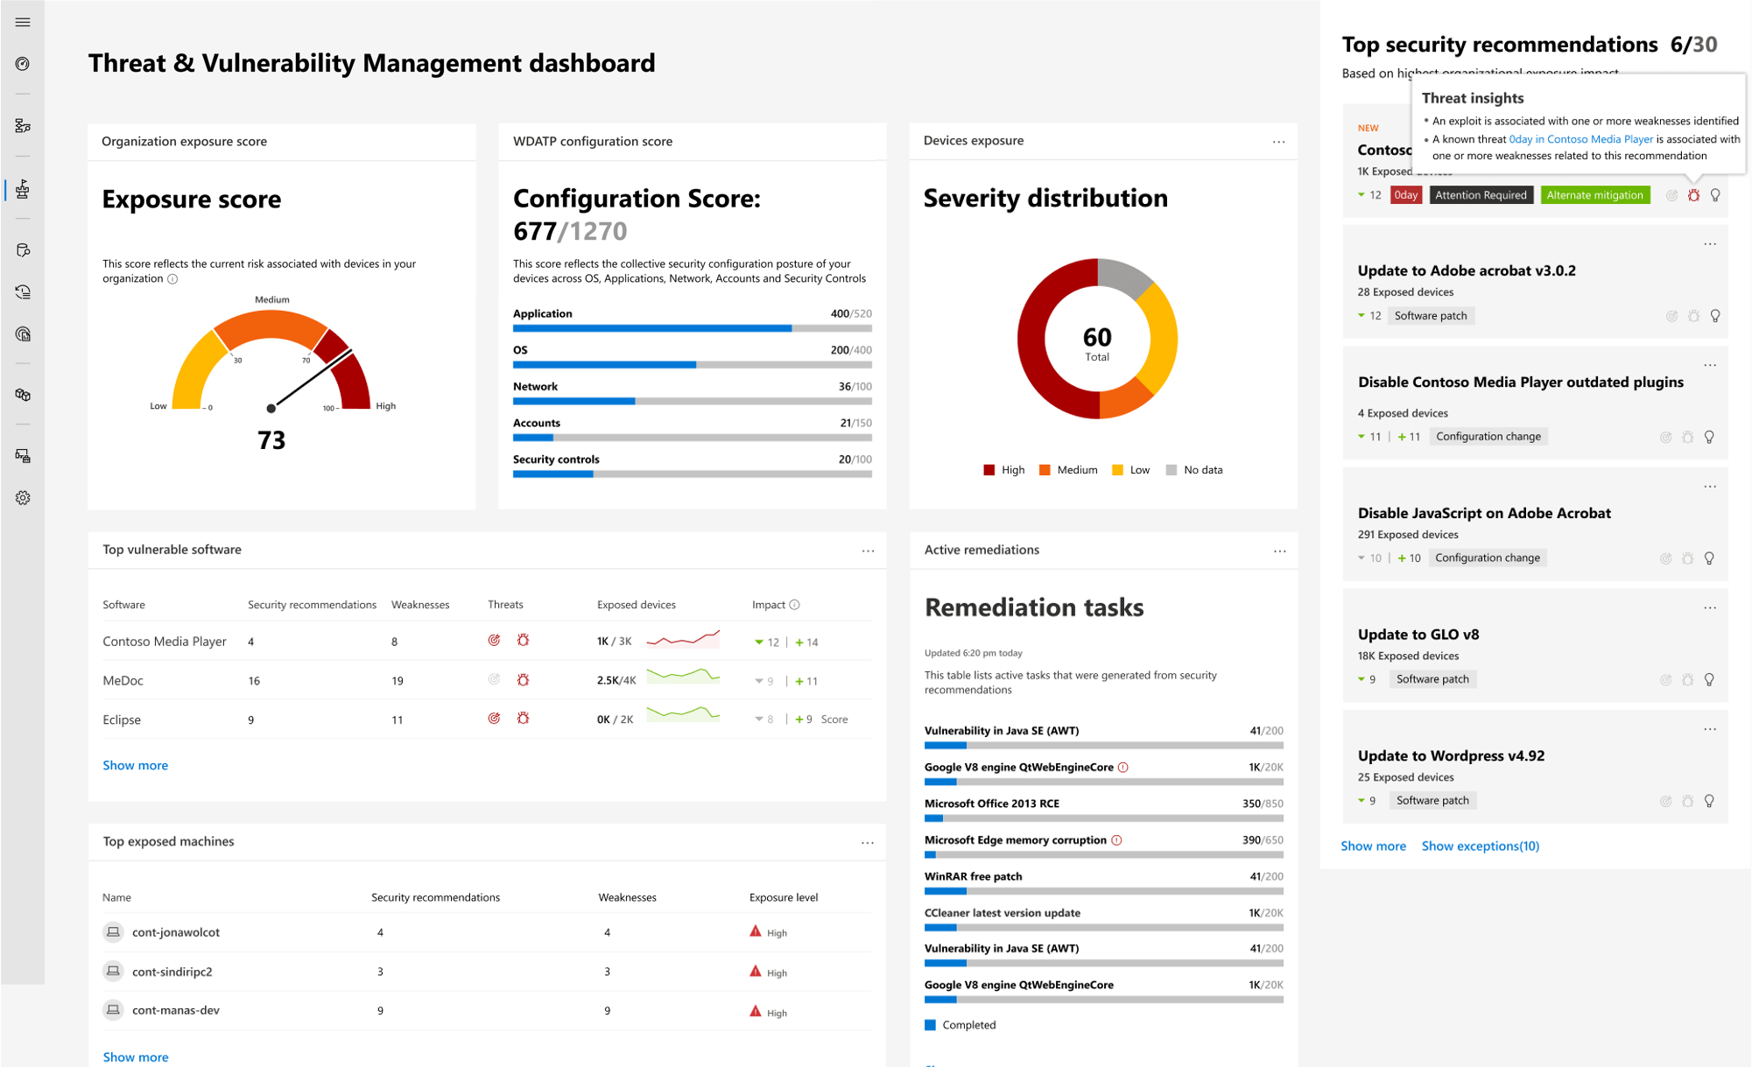1752x1067 pixels.
Task: Open the settings gear in sidebar
Action: tap(23, 497)
